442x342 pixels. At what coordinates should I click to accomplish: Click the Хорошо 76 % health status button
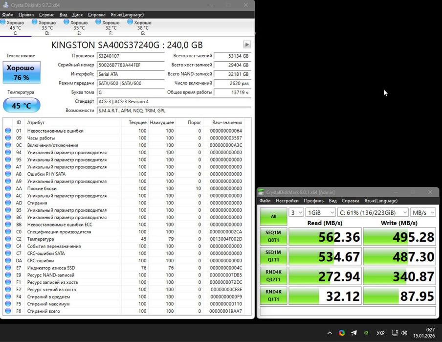22,72
